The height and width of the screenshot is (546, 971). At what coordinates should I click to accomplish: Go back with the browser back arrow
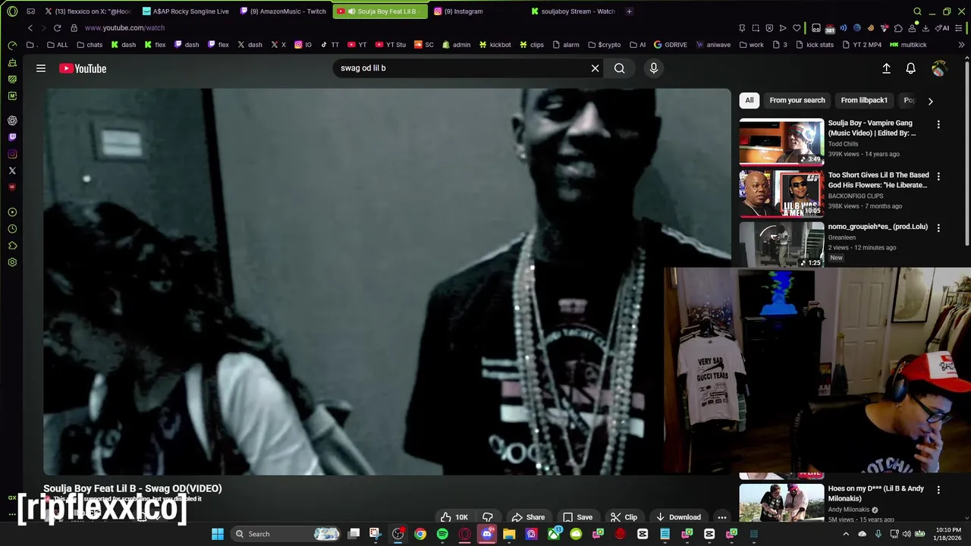pos(30,28)
